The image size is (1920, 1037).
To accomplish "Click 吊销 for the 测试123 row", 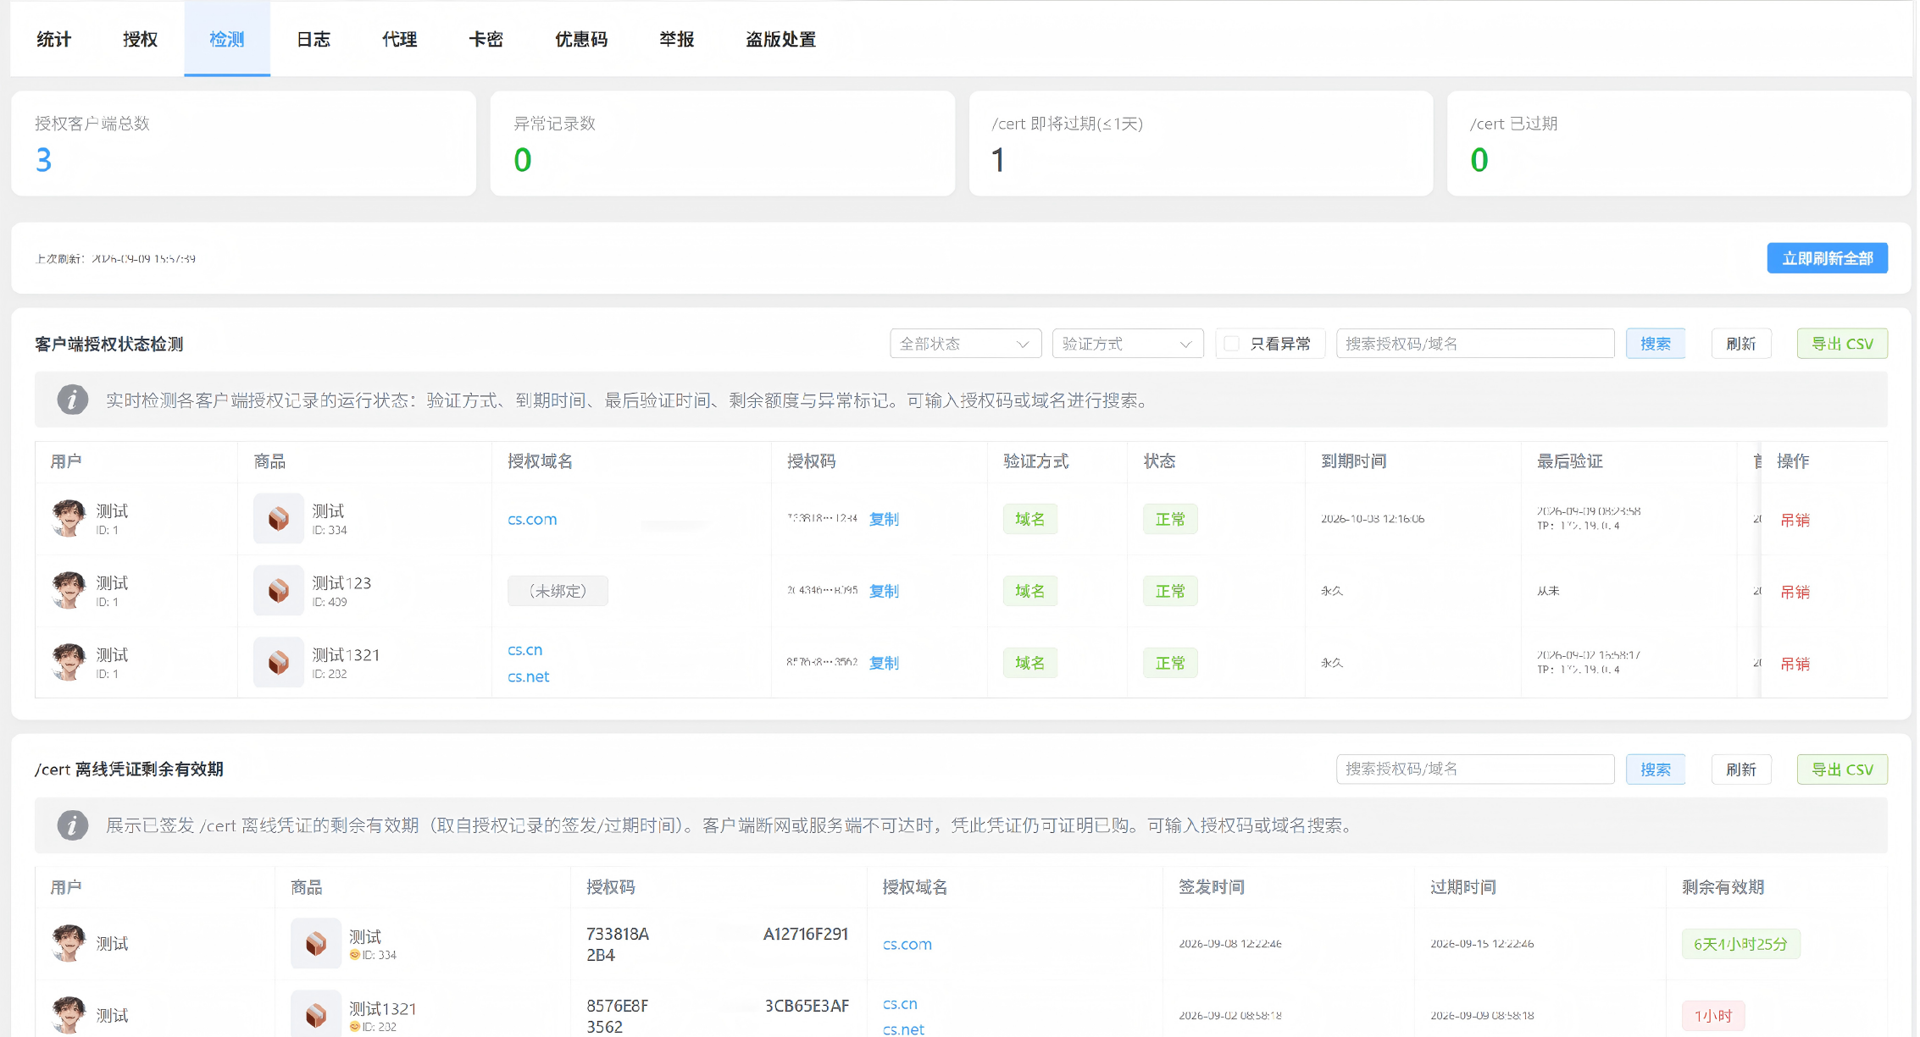I will (x=1795, y=592).
